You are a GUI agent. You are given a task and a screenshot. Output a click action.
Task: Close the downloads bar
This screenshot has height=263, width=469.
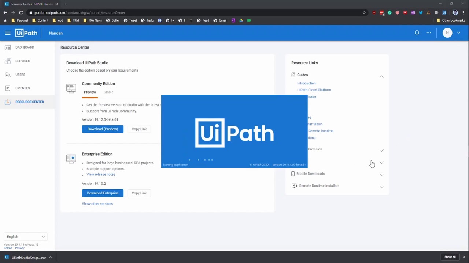pos(464,257)
